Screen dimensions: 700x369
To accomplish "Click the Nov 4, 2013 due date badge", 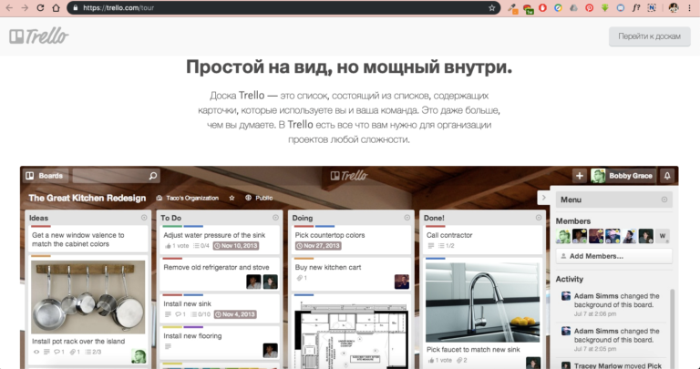I will [234, 314].
